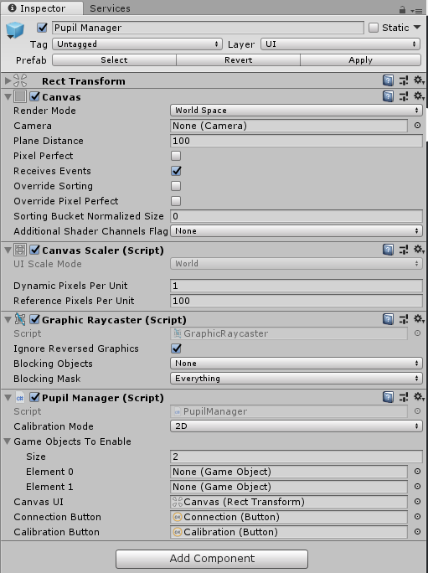Click the Add Component button
Screen dimensions: 428x573
(x=212, y=559)
